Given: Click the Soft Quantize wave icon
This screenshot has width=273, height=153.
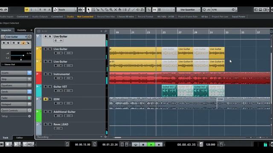Looking at the screenshot, I should pos(209,10).
